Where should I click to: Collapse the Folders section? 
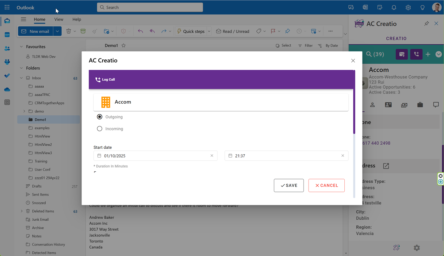coord(22,68)
